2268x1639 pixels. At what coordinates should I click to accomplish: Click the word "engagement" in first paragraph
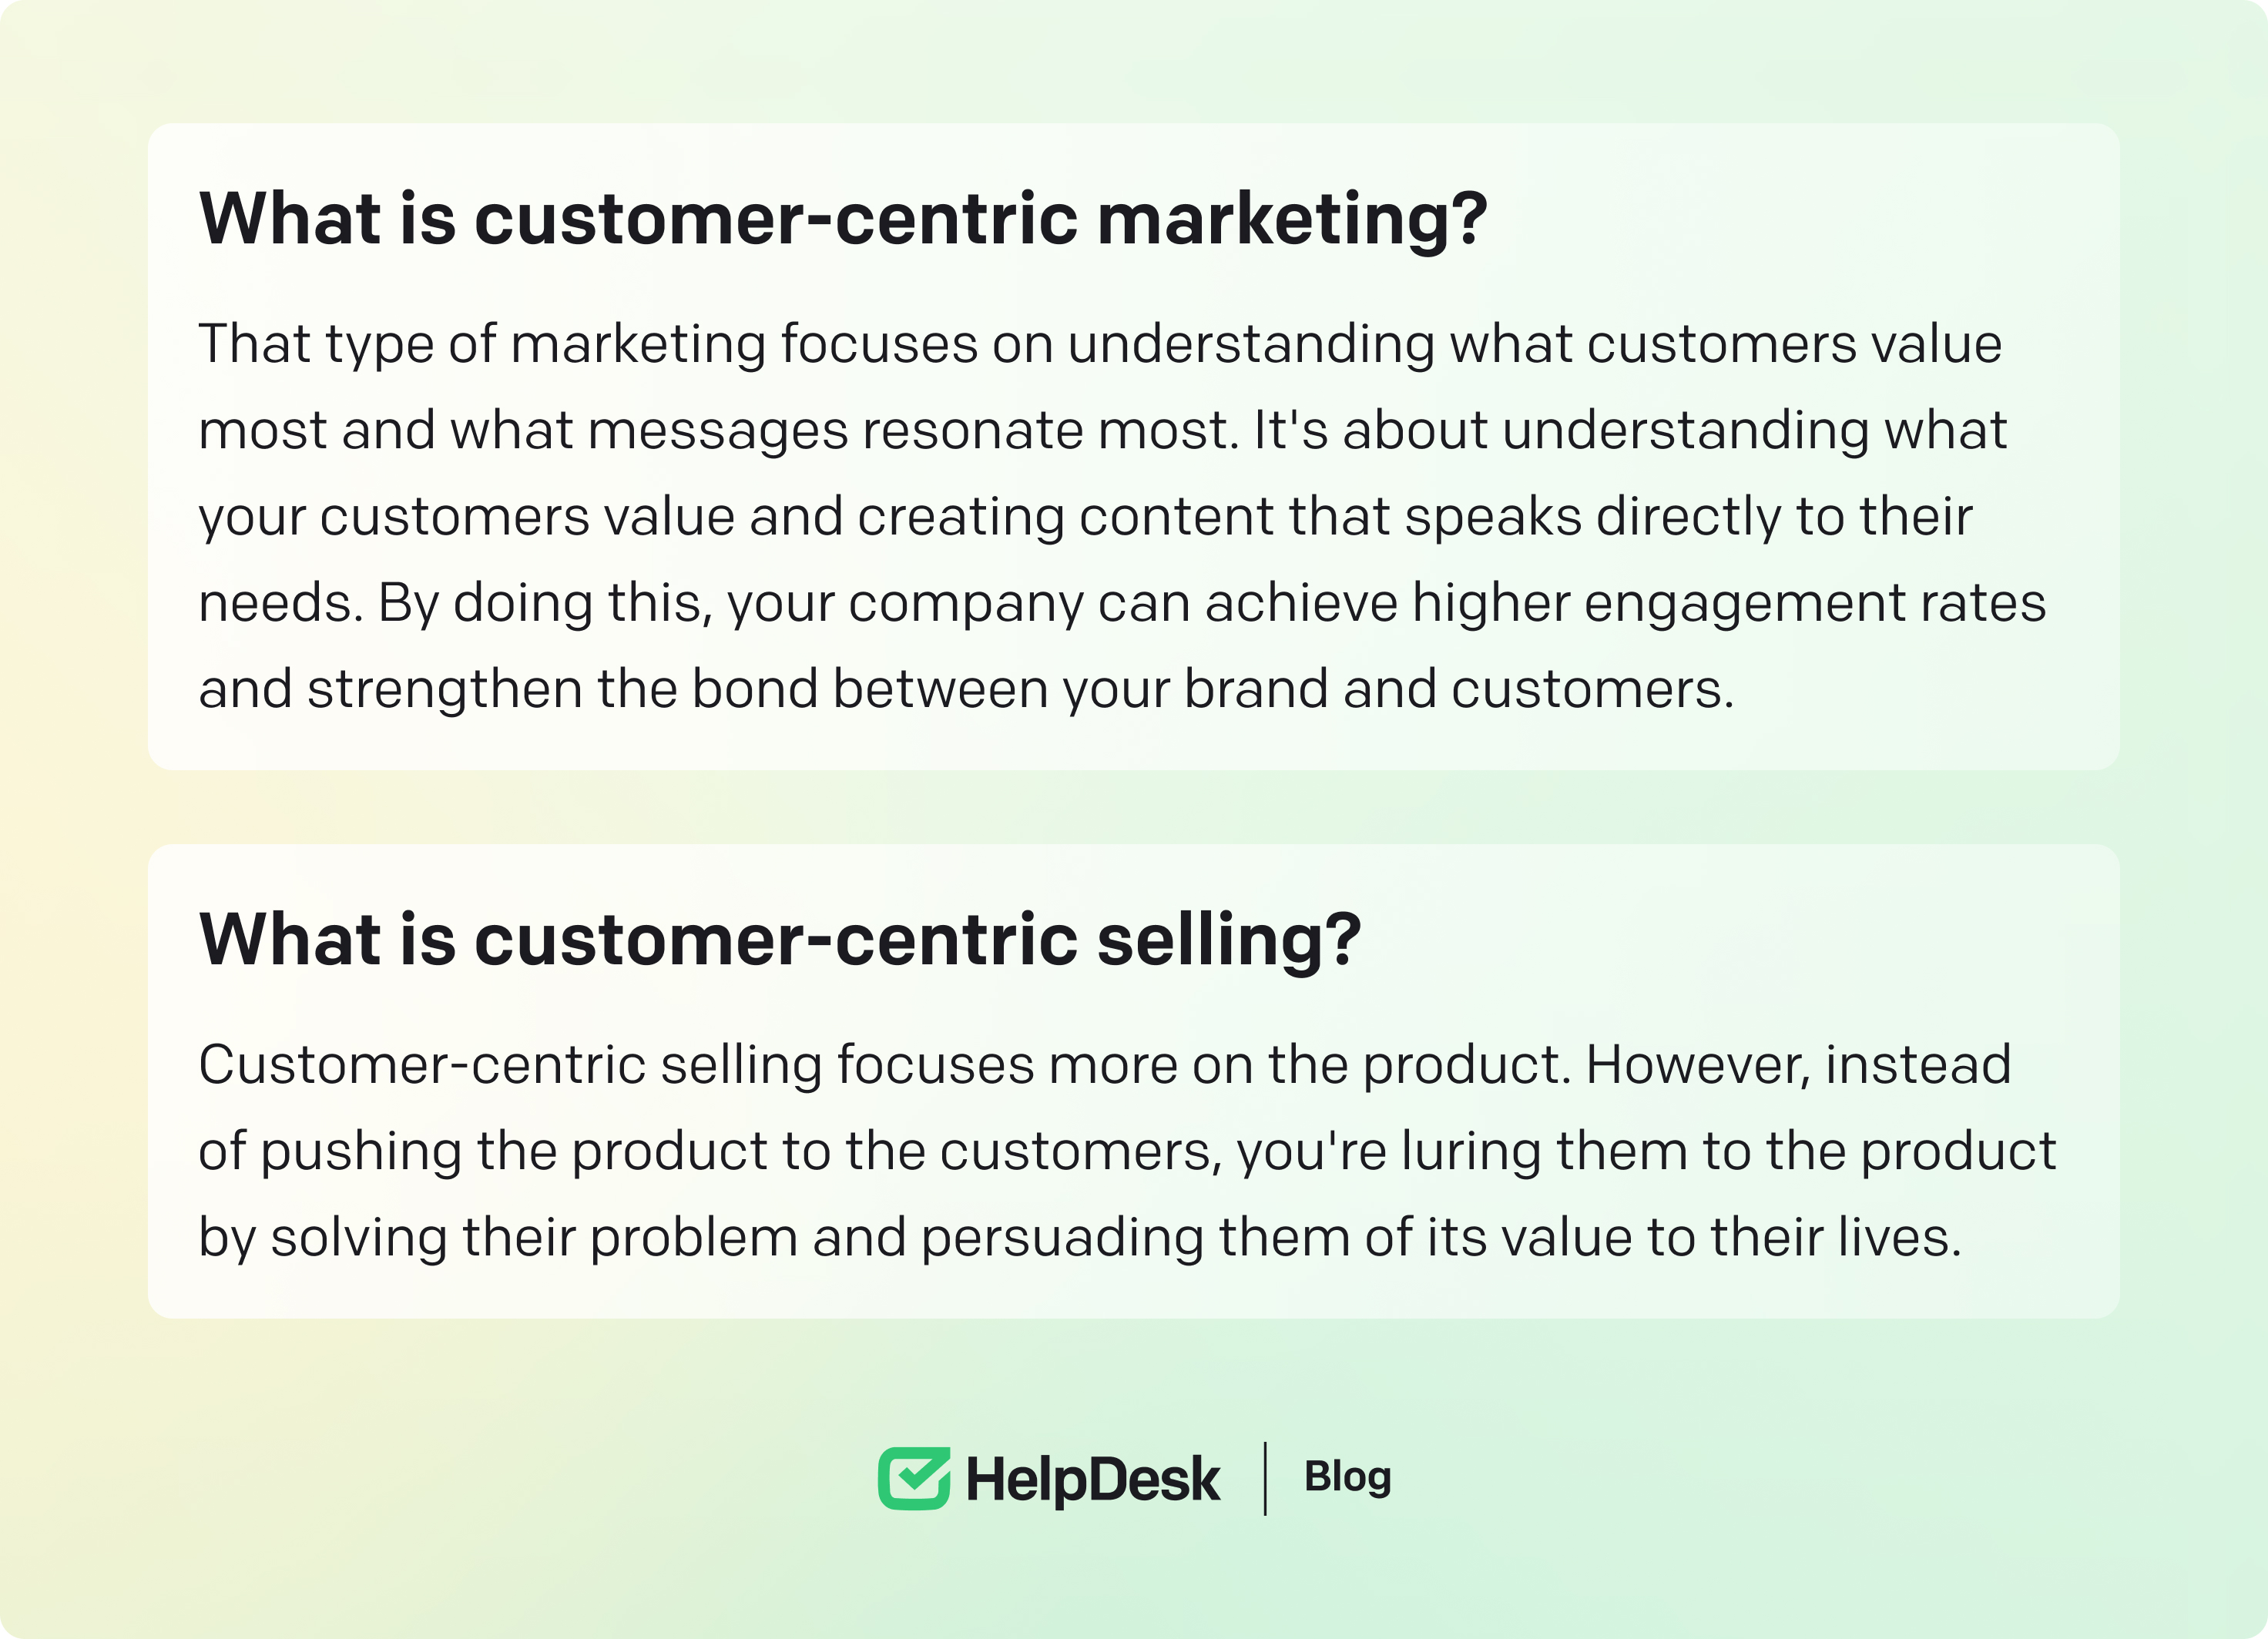click(1744, 603)
